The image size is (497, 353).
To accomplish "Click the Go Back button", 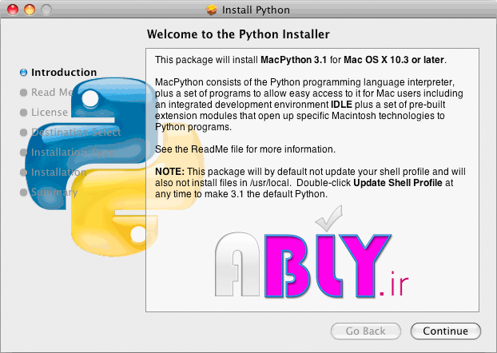I will tap(365, 331).
